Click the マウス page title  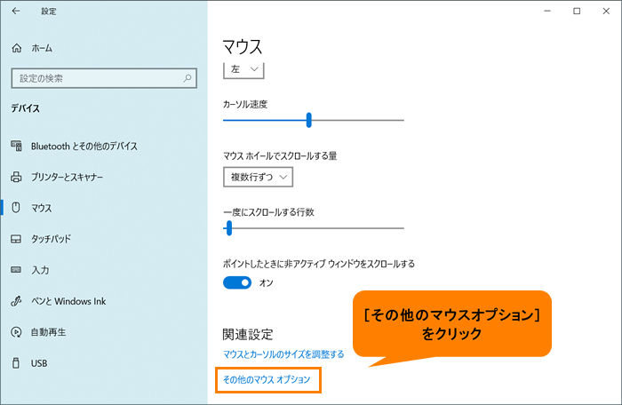coord(243,47)
